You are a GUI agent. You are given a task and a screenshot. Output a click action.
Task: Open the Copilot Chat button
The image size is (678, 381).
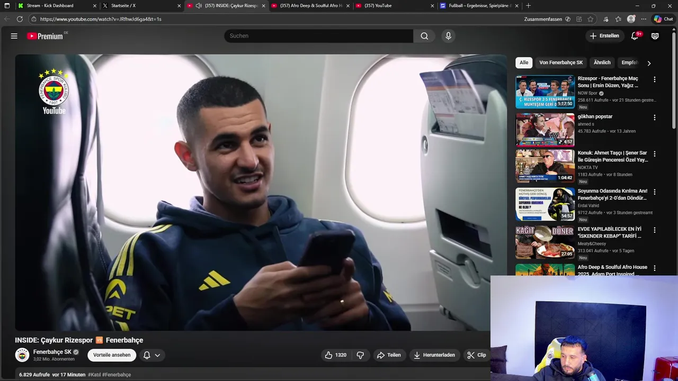663,19
